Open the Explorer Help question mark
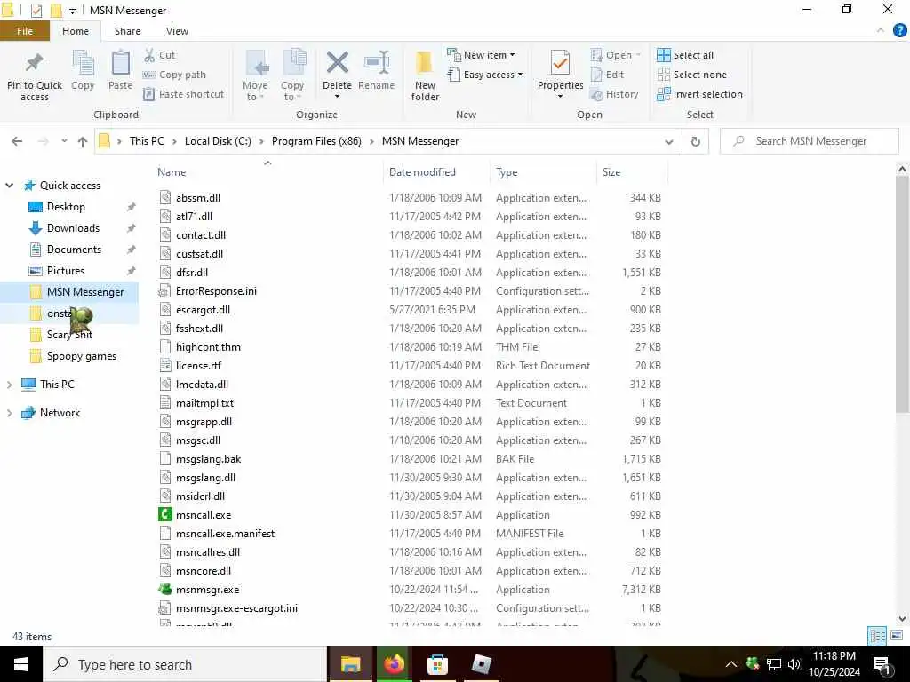The image size is (910, 682). pos(899,31)
